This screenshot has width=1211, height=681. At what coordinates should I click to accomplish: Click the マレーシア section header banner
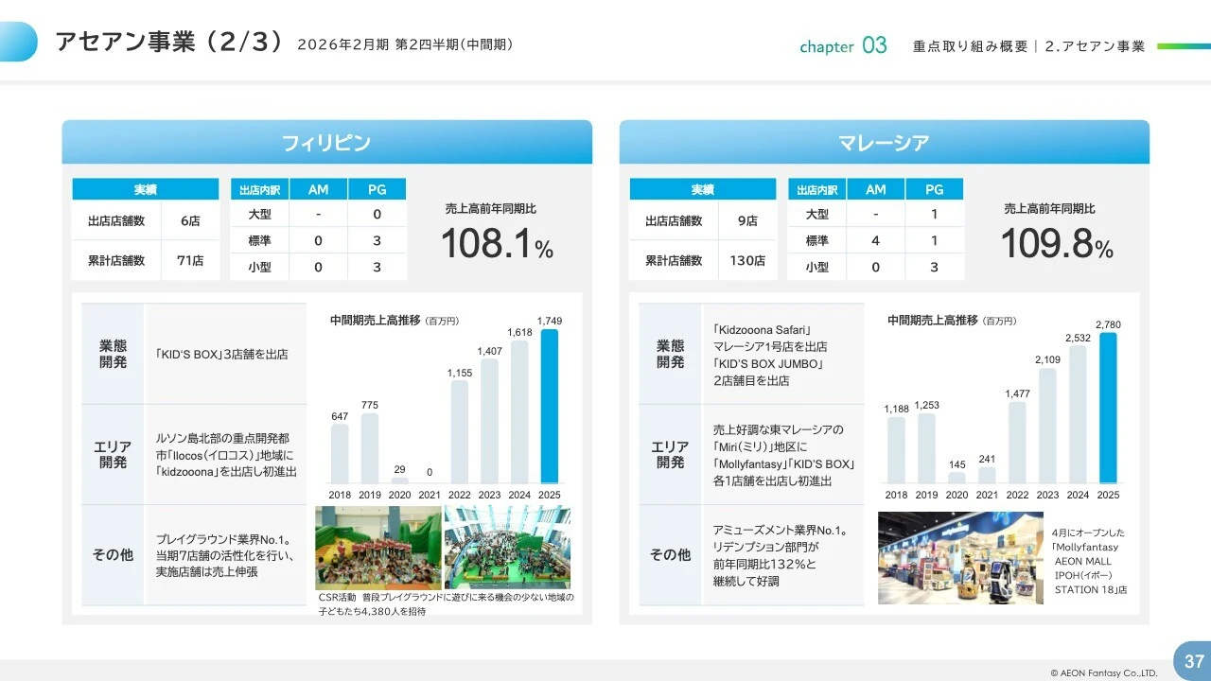tap(884, 140)
